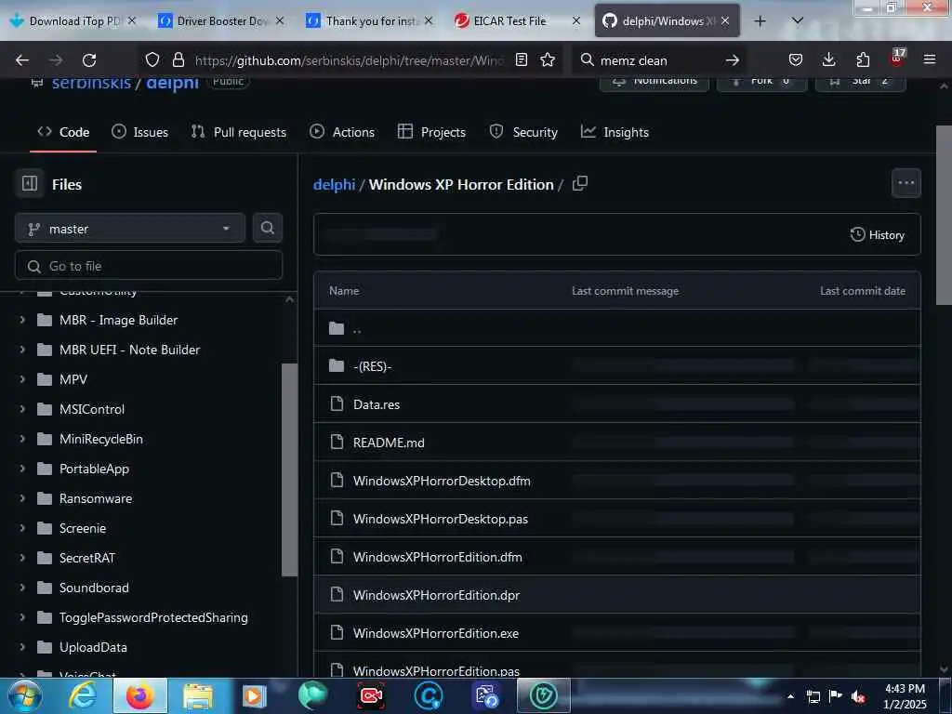Image resolution: width=952 pixels, height=714 pixels.
Task: Expand the MBR UEFI - Note Builder chevron
Action: coord(22,350)
